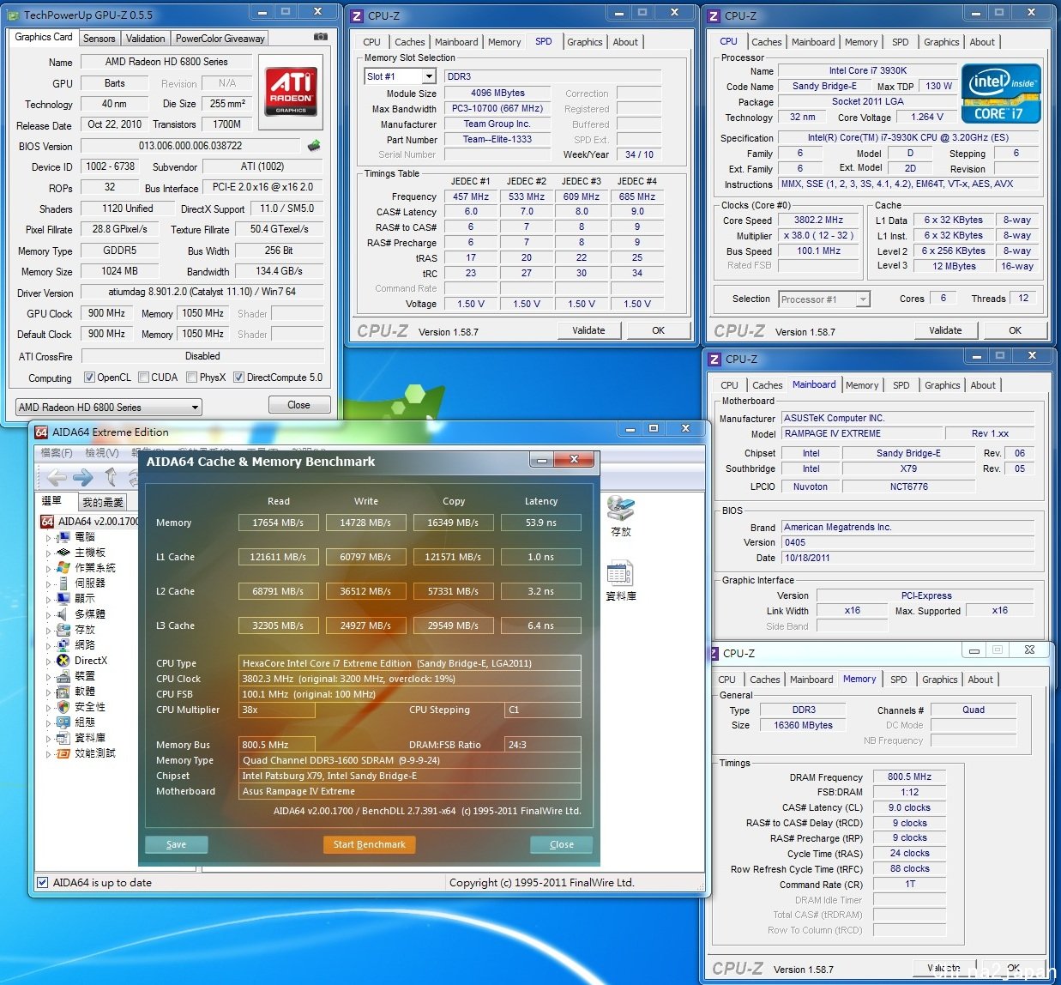1061x985 pixels.
Task: Switch to the Validation tab in GPU-Z
Action: pyautogui.click(x=146, y=39)
